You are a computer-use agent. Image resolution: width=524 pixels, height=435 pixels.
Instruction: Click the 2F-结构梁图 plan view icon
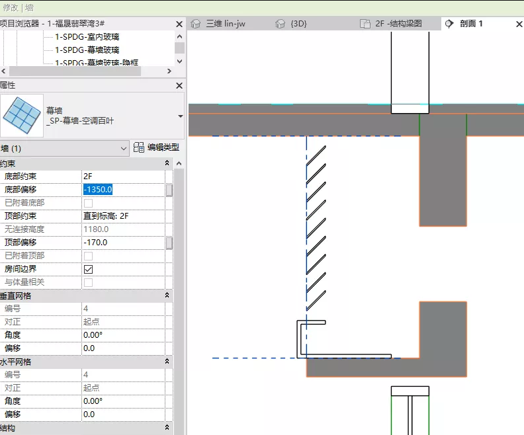tap(365, 24)
